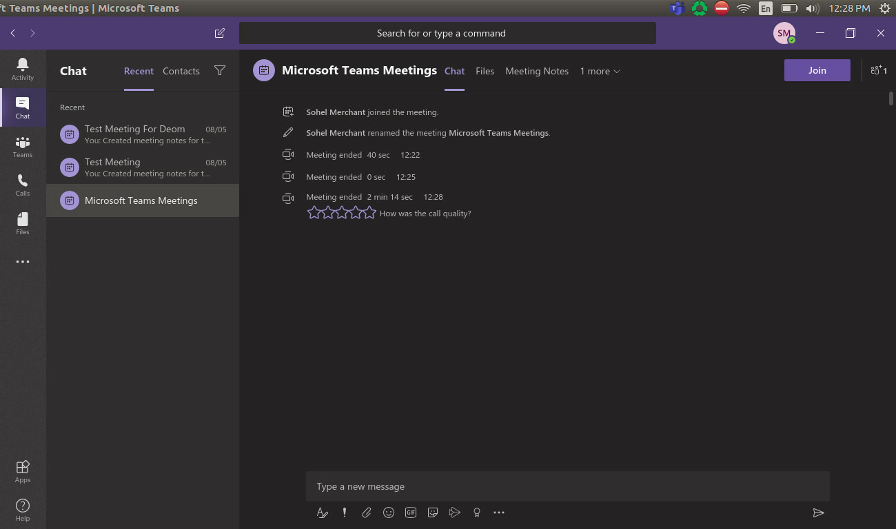Open Help in the sidebar
Image resolution: width=896 pixels, height=529 pixels.
(x=23, y=510)
